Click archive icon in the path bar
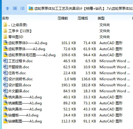133x129 pixels. 31,8
